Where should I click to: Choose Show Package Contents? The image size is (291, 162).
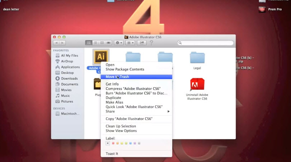click(x=136, y=69)
